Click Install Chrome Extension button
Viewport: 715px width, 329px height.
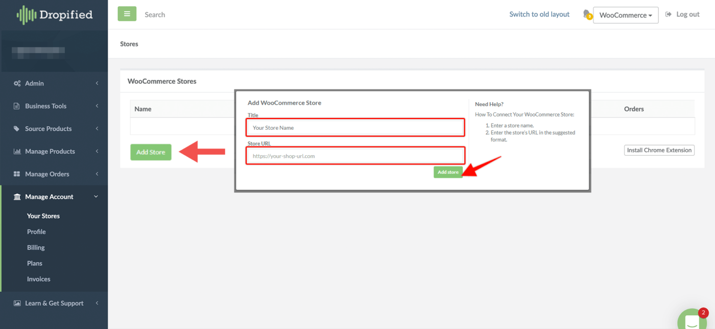659,150
